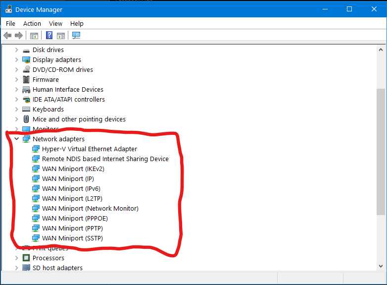Minimize the Device Manager window
This screenshot has height=285, width=387.
coord(325,9)
